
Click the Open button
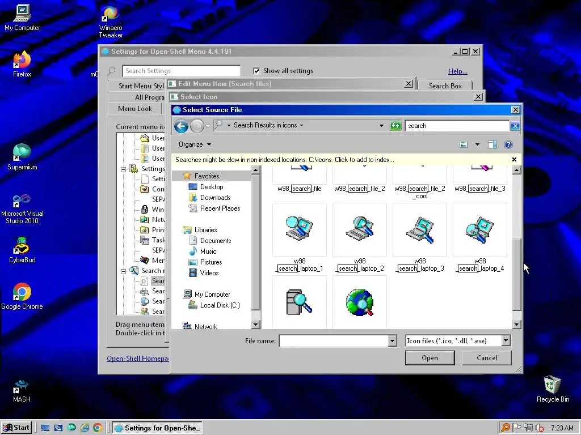(430, 358)
